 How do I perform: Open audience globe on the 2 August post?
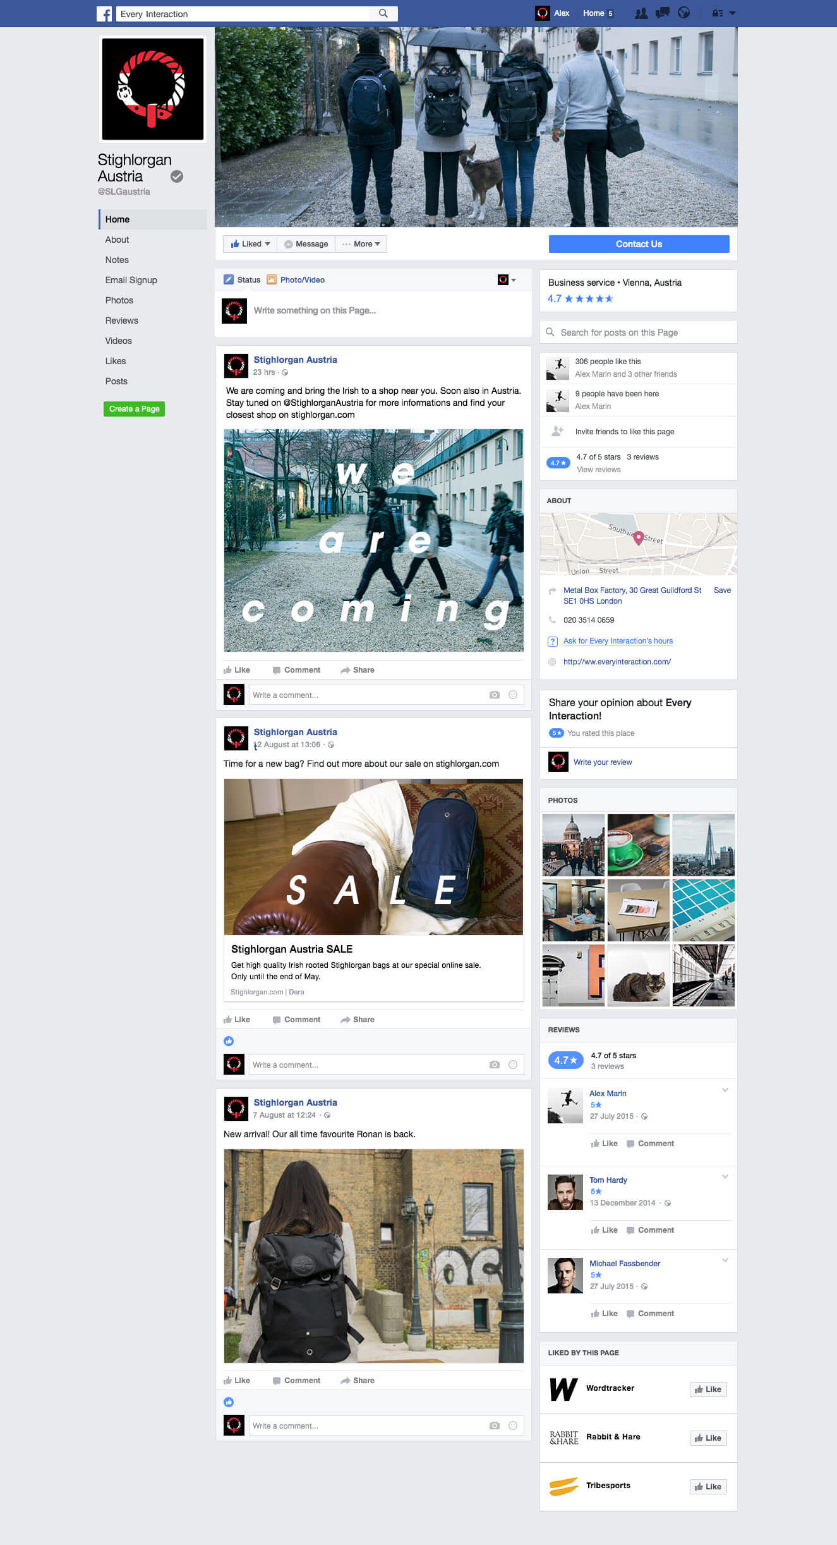(331, 745)
